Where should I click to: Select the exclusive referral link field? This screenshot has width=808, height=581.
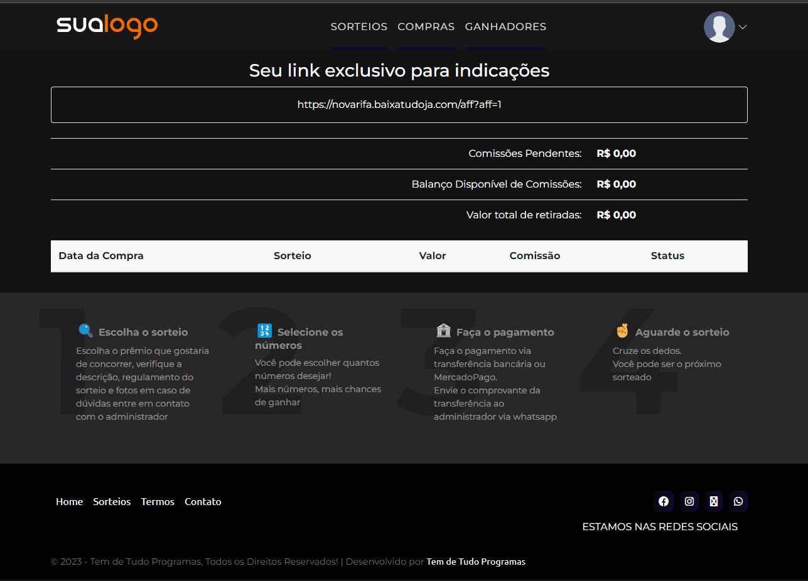click(x=399, y=105)
